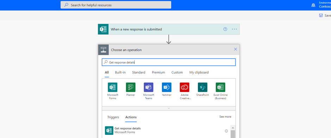Click the Choose an operation header icon
The width and height of the screenshot is (331, 138).
[104, 50]
